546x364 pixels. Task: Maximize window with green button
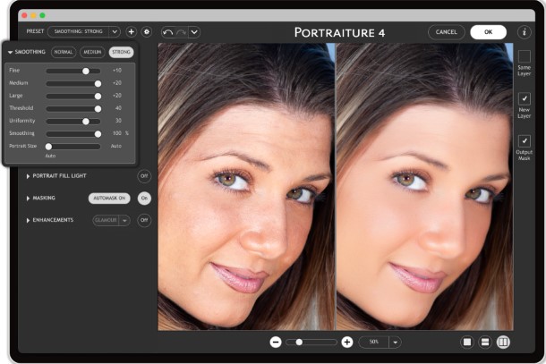pyautogui.click(x=42, y=15)
